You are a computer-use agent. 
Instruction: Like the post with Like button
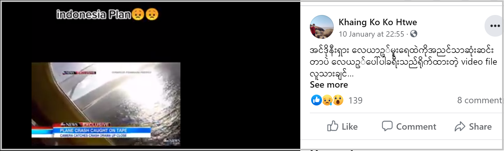(342, 126)
